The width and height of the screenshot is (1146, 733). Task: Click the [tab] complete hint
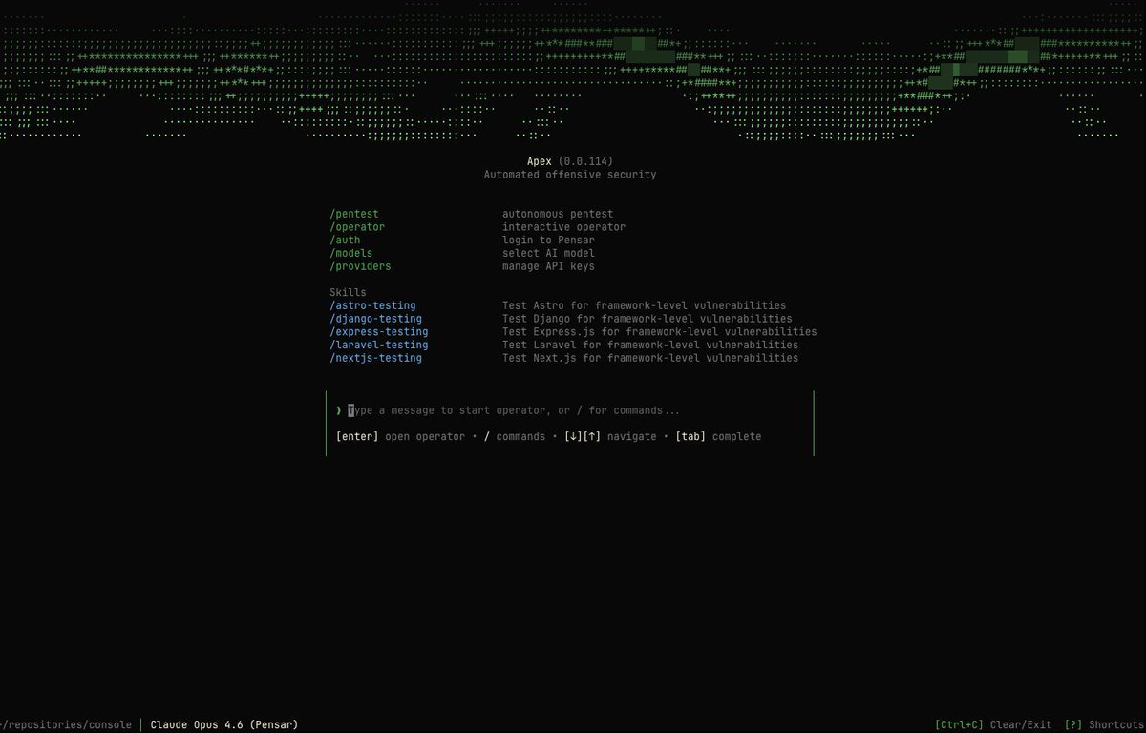point(718,436)
